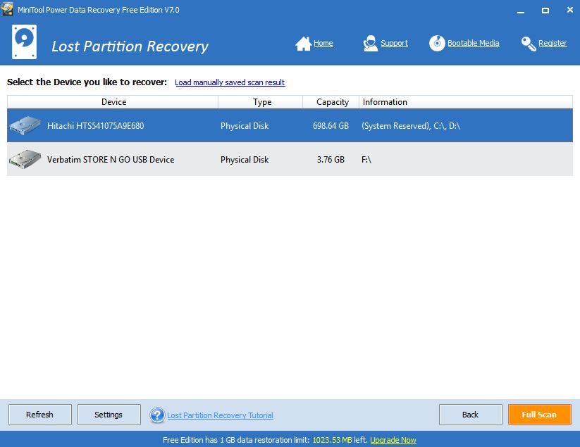
Task: Click the Support agent icon
Action: pyautogui.click(x=370, y=44)
